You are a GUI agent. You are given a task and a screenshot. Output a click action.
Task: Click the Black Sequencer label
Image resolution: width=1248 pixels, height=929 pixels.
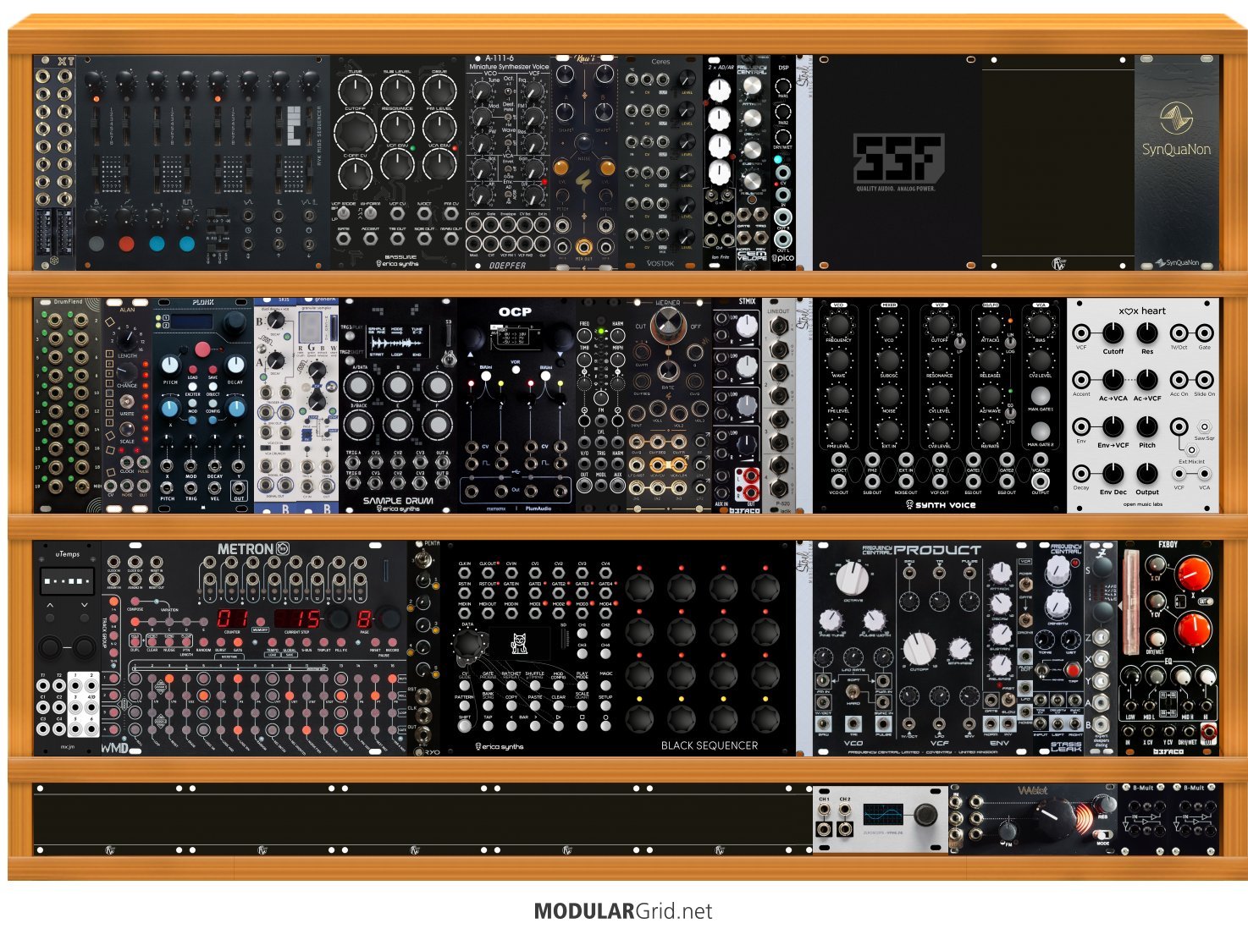tap(710, 745)
